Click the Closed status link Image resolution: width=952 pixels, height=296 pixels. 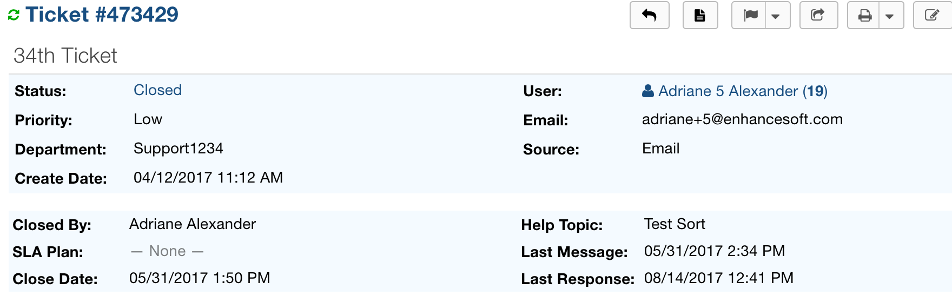pos(157,90)
